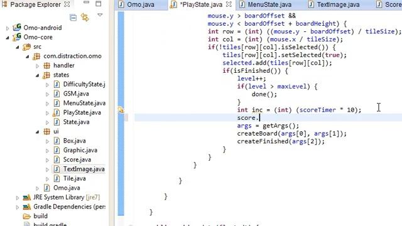The image size is (402, 226).
Task: Expand the Gradle Dependencies node
Action: tap(18, 207)
